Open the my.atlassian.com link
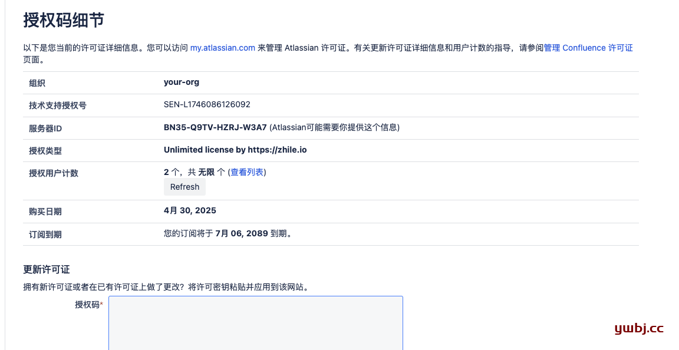Viewport: 679px width, 350px height. click(223, 48)
